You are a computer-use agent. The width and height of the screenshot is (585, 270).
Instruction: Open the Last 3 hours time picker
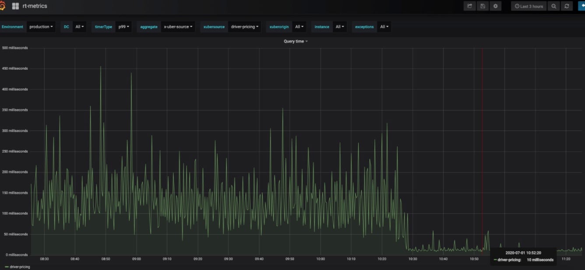point(529,6)
